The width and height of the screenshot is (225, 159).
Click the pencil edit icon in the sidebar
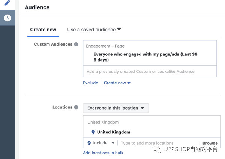[x=7, y=3]
